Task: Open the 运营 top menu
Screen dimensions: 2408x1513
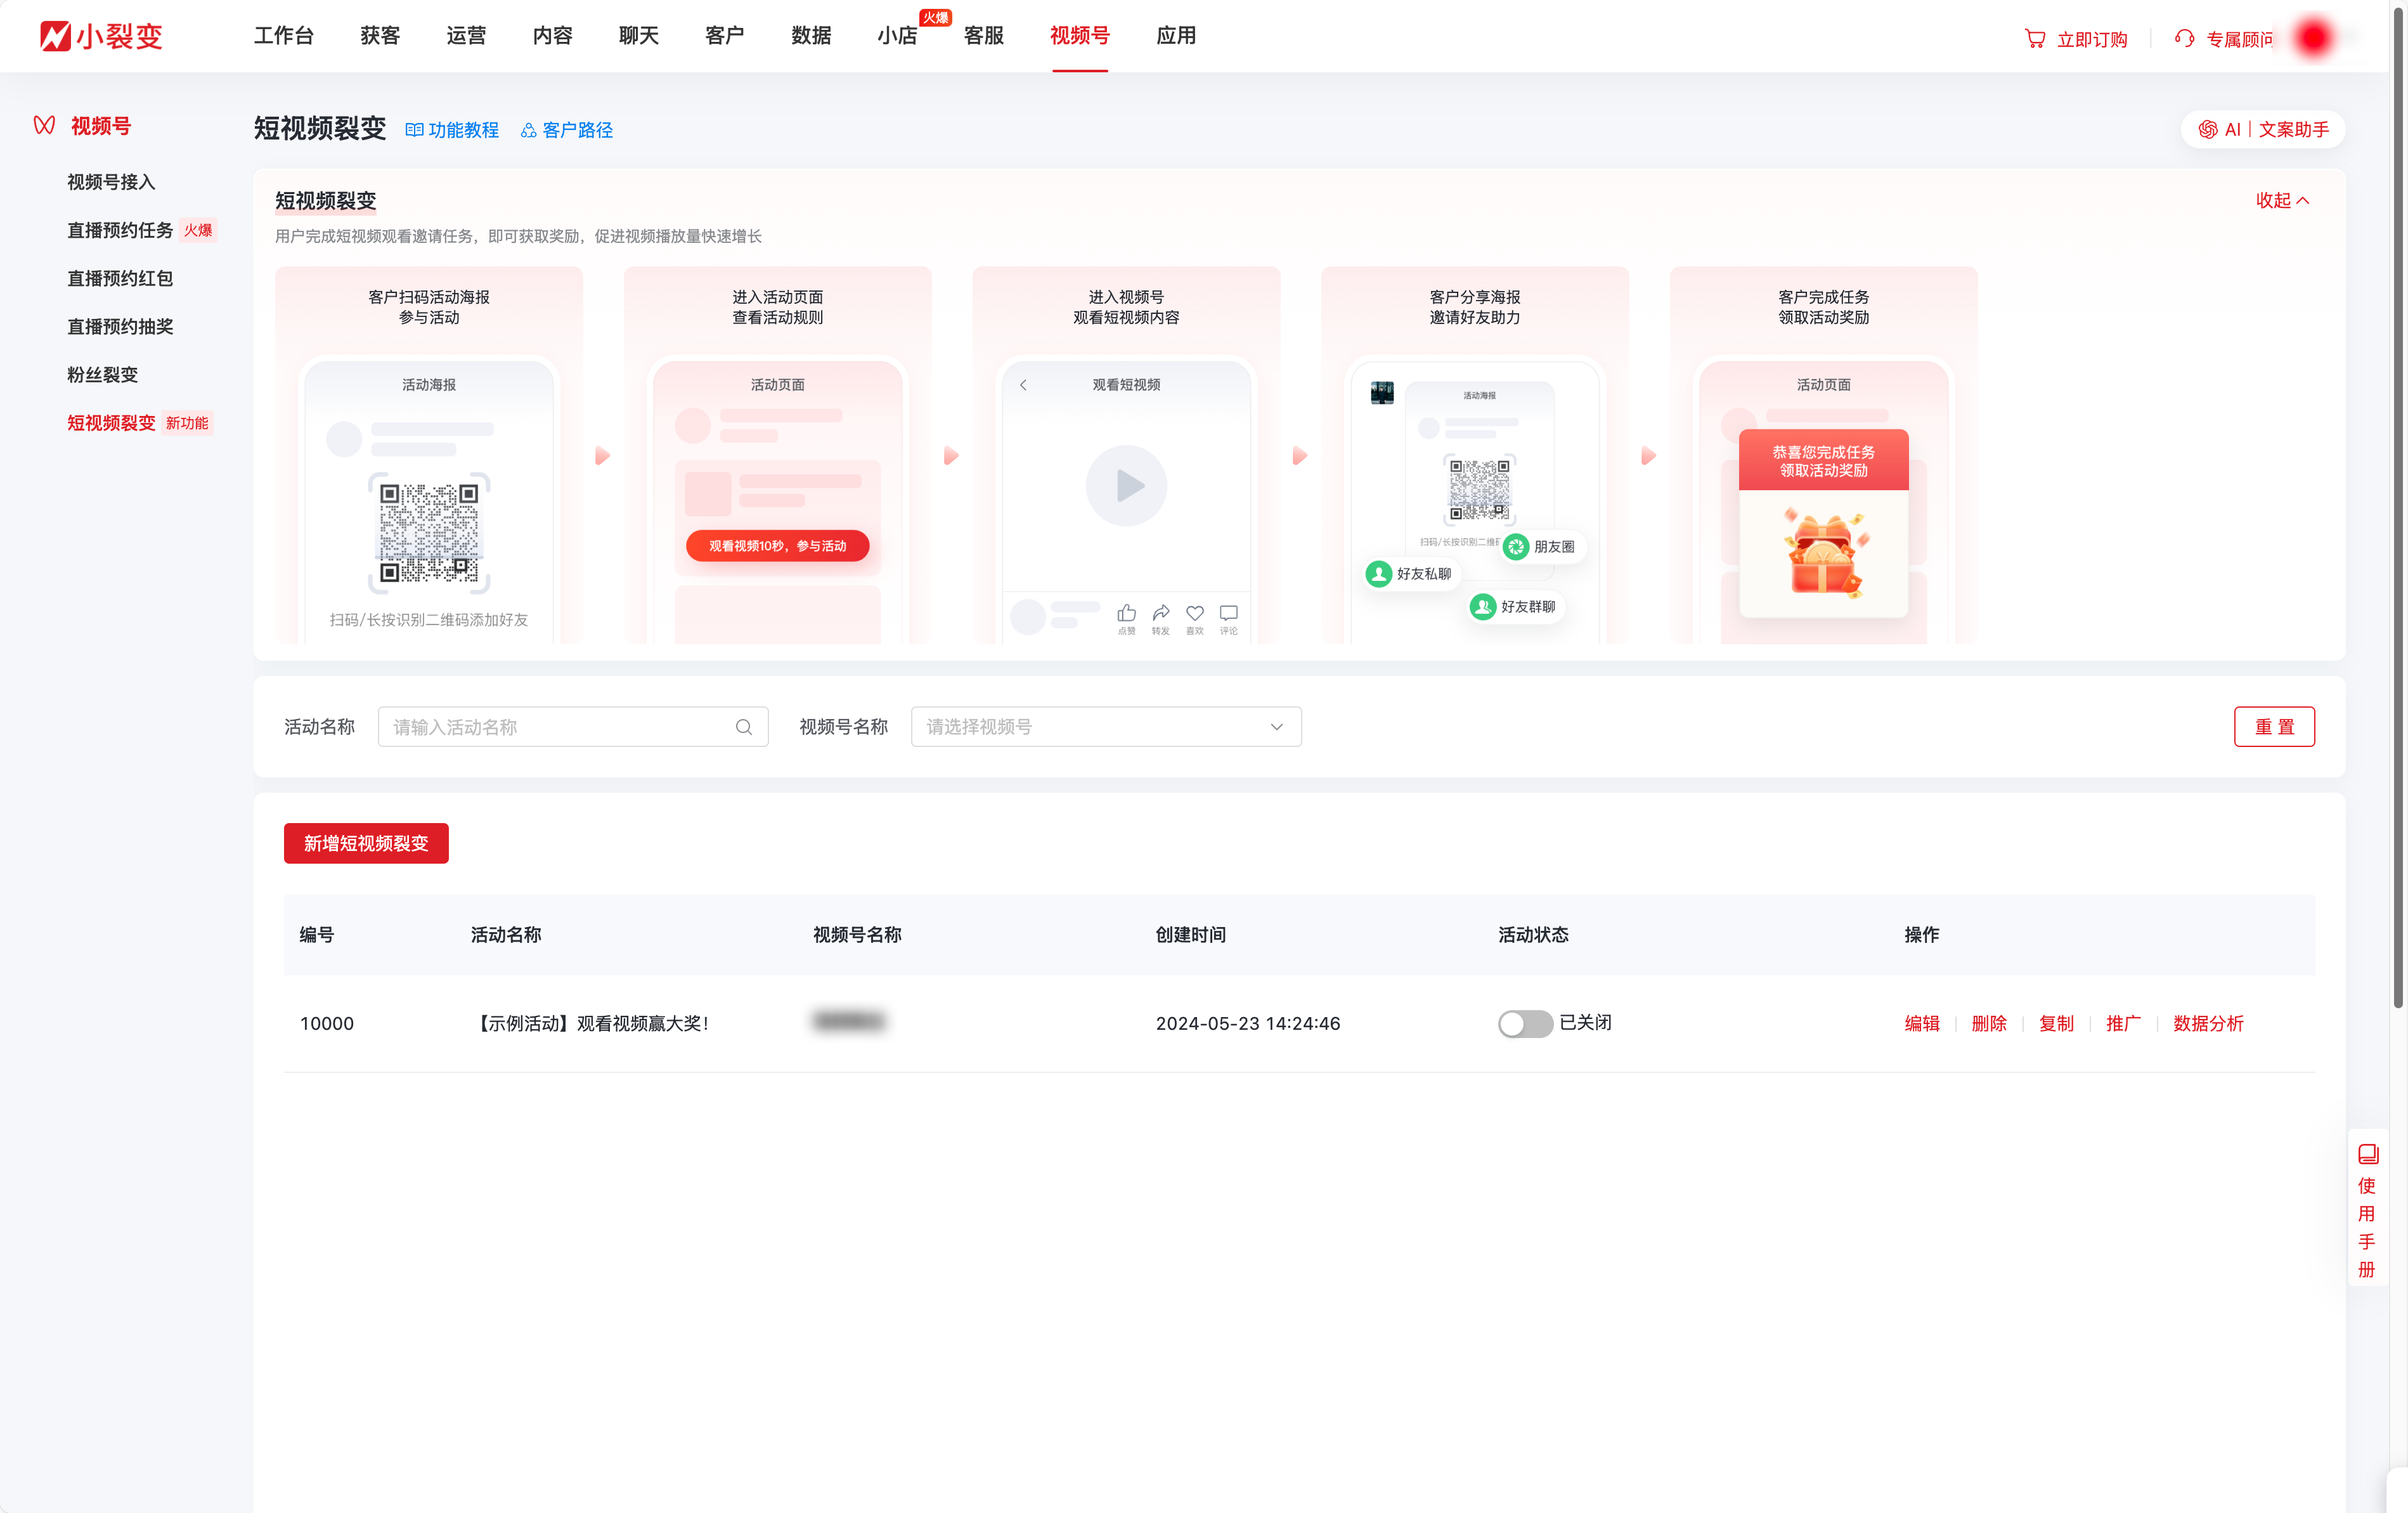Action: click(466, 36)
